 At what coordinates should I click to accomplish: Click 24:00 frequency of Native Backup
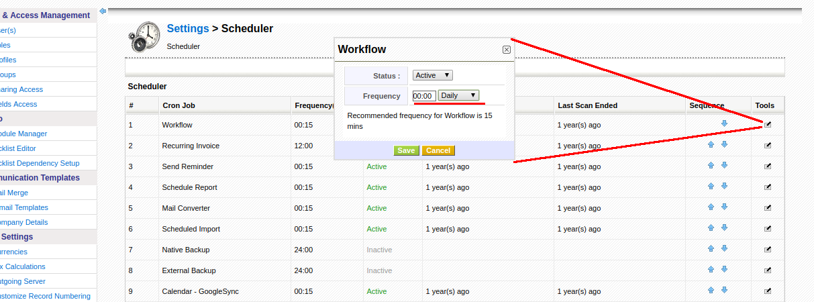pyautogui.click(x=303, y=250)
